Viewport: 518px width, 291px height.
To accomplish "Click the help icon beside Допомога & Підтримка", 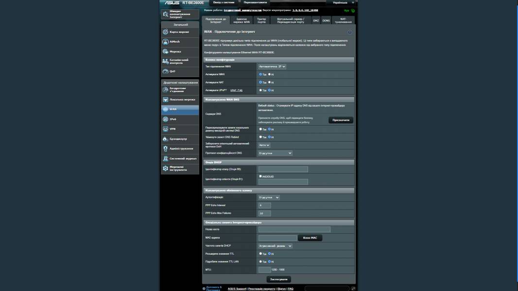I will [204, 289].
